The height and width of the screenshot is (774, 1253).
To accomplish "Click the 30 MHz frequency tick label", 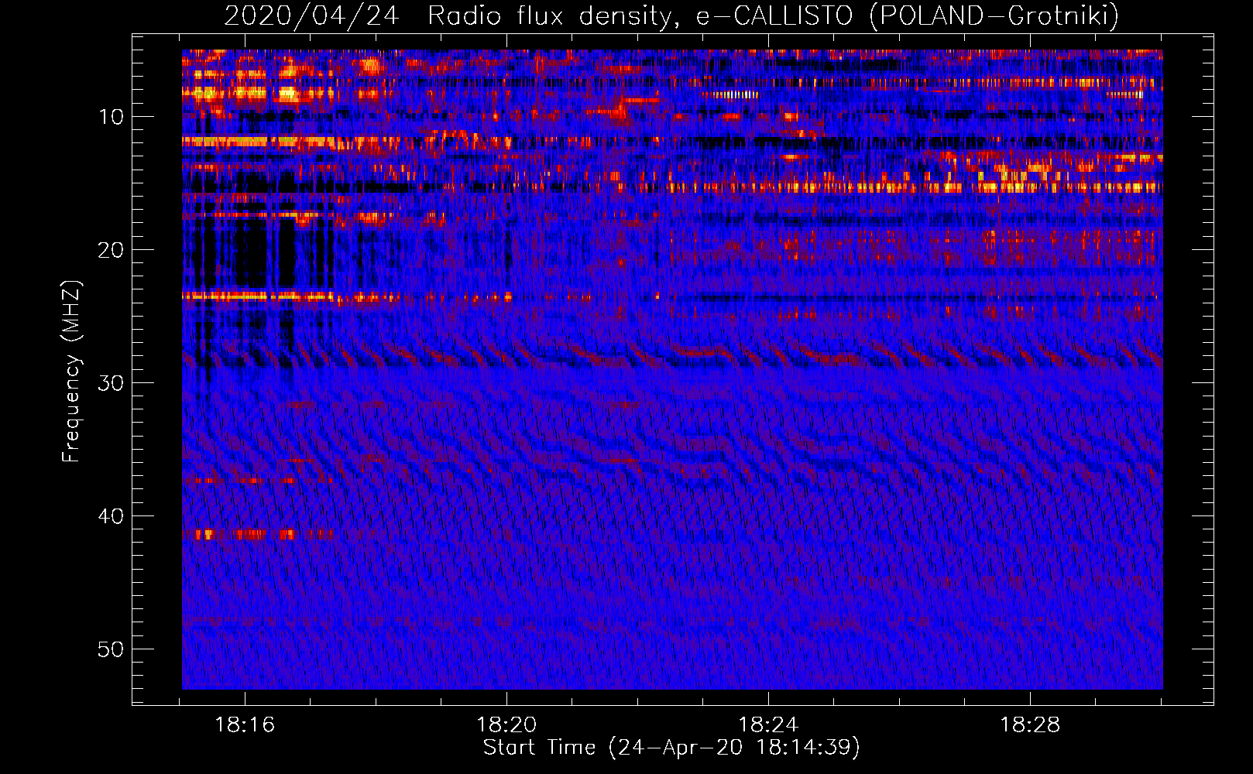I will (112, 383).
